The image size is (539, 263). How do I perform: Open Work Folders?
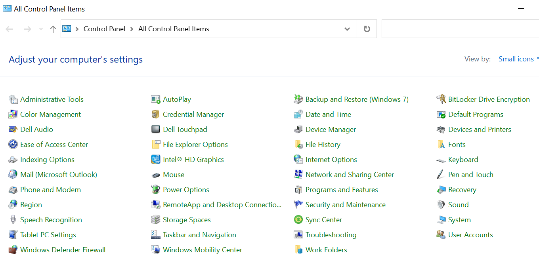coord(326,250)
